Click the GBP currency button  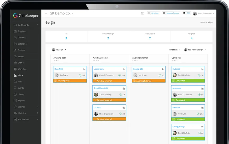coord(187,13)
